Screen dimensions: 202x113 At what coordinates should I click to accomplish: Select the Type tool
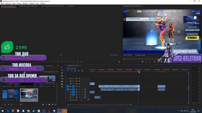click(x=62, y=87)
